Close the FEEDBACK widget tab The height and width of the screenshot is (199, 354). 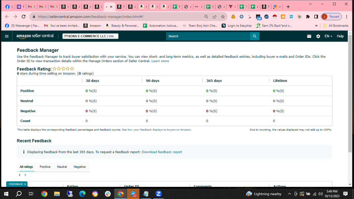[25, 184]
